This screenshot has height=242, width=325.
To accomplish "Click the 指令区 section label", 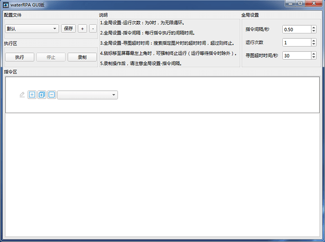I will (x=11, y=72).
